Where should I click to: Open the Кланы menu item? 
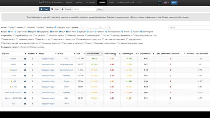(111, 2)
